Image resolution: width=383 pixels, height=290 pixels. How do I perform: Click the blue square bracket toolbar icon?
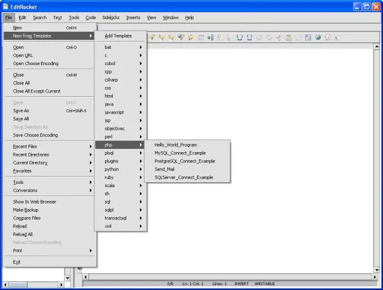(x=240, y=37)
